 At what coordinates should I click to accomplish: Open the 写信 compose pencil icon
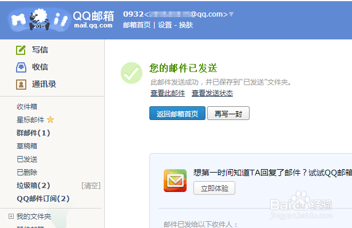[21, 50]
